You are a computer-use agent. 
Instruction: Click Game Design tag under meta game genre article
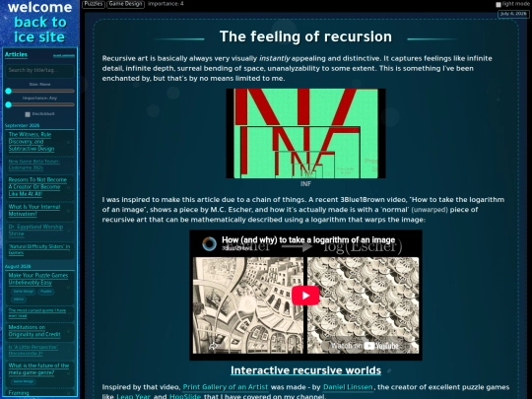click(24, 381)
